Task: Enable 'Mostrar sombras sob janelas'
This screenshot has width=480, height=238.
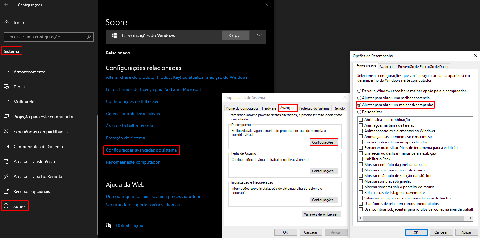Action: pos(361,181)
